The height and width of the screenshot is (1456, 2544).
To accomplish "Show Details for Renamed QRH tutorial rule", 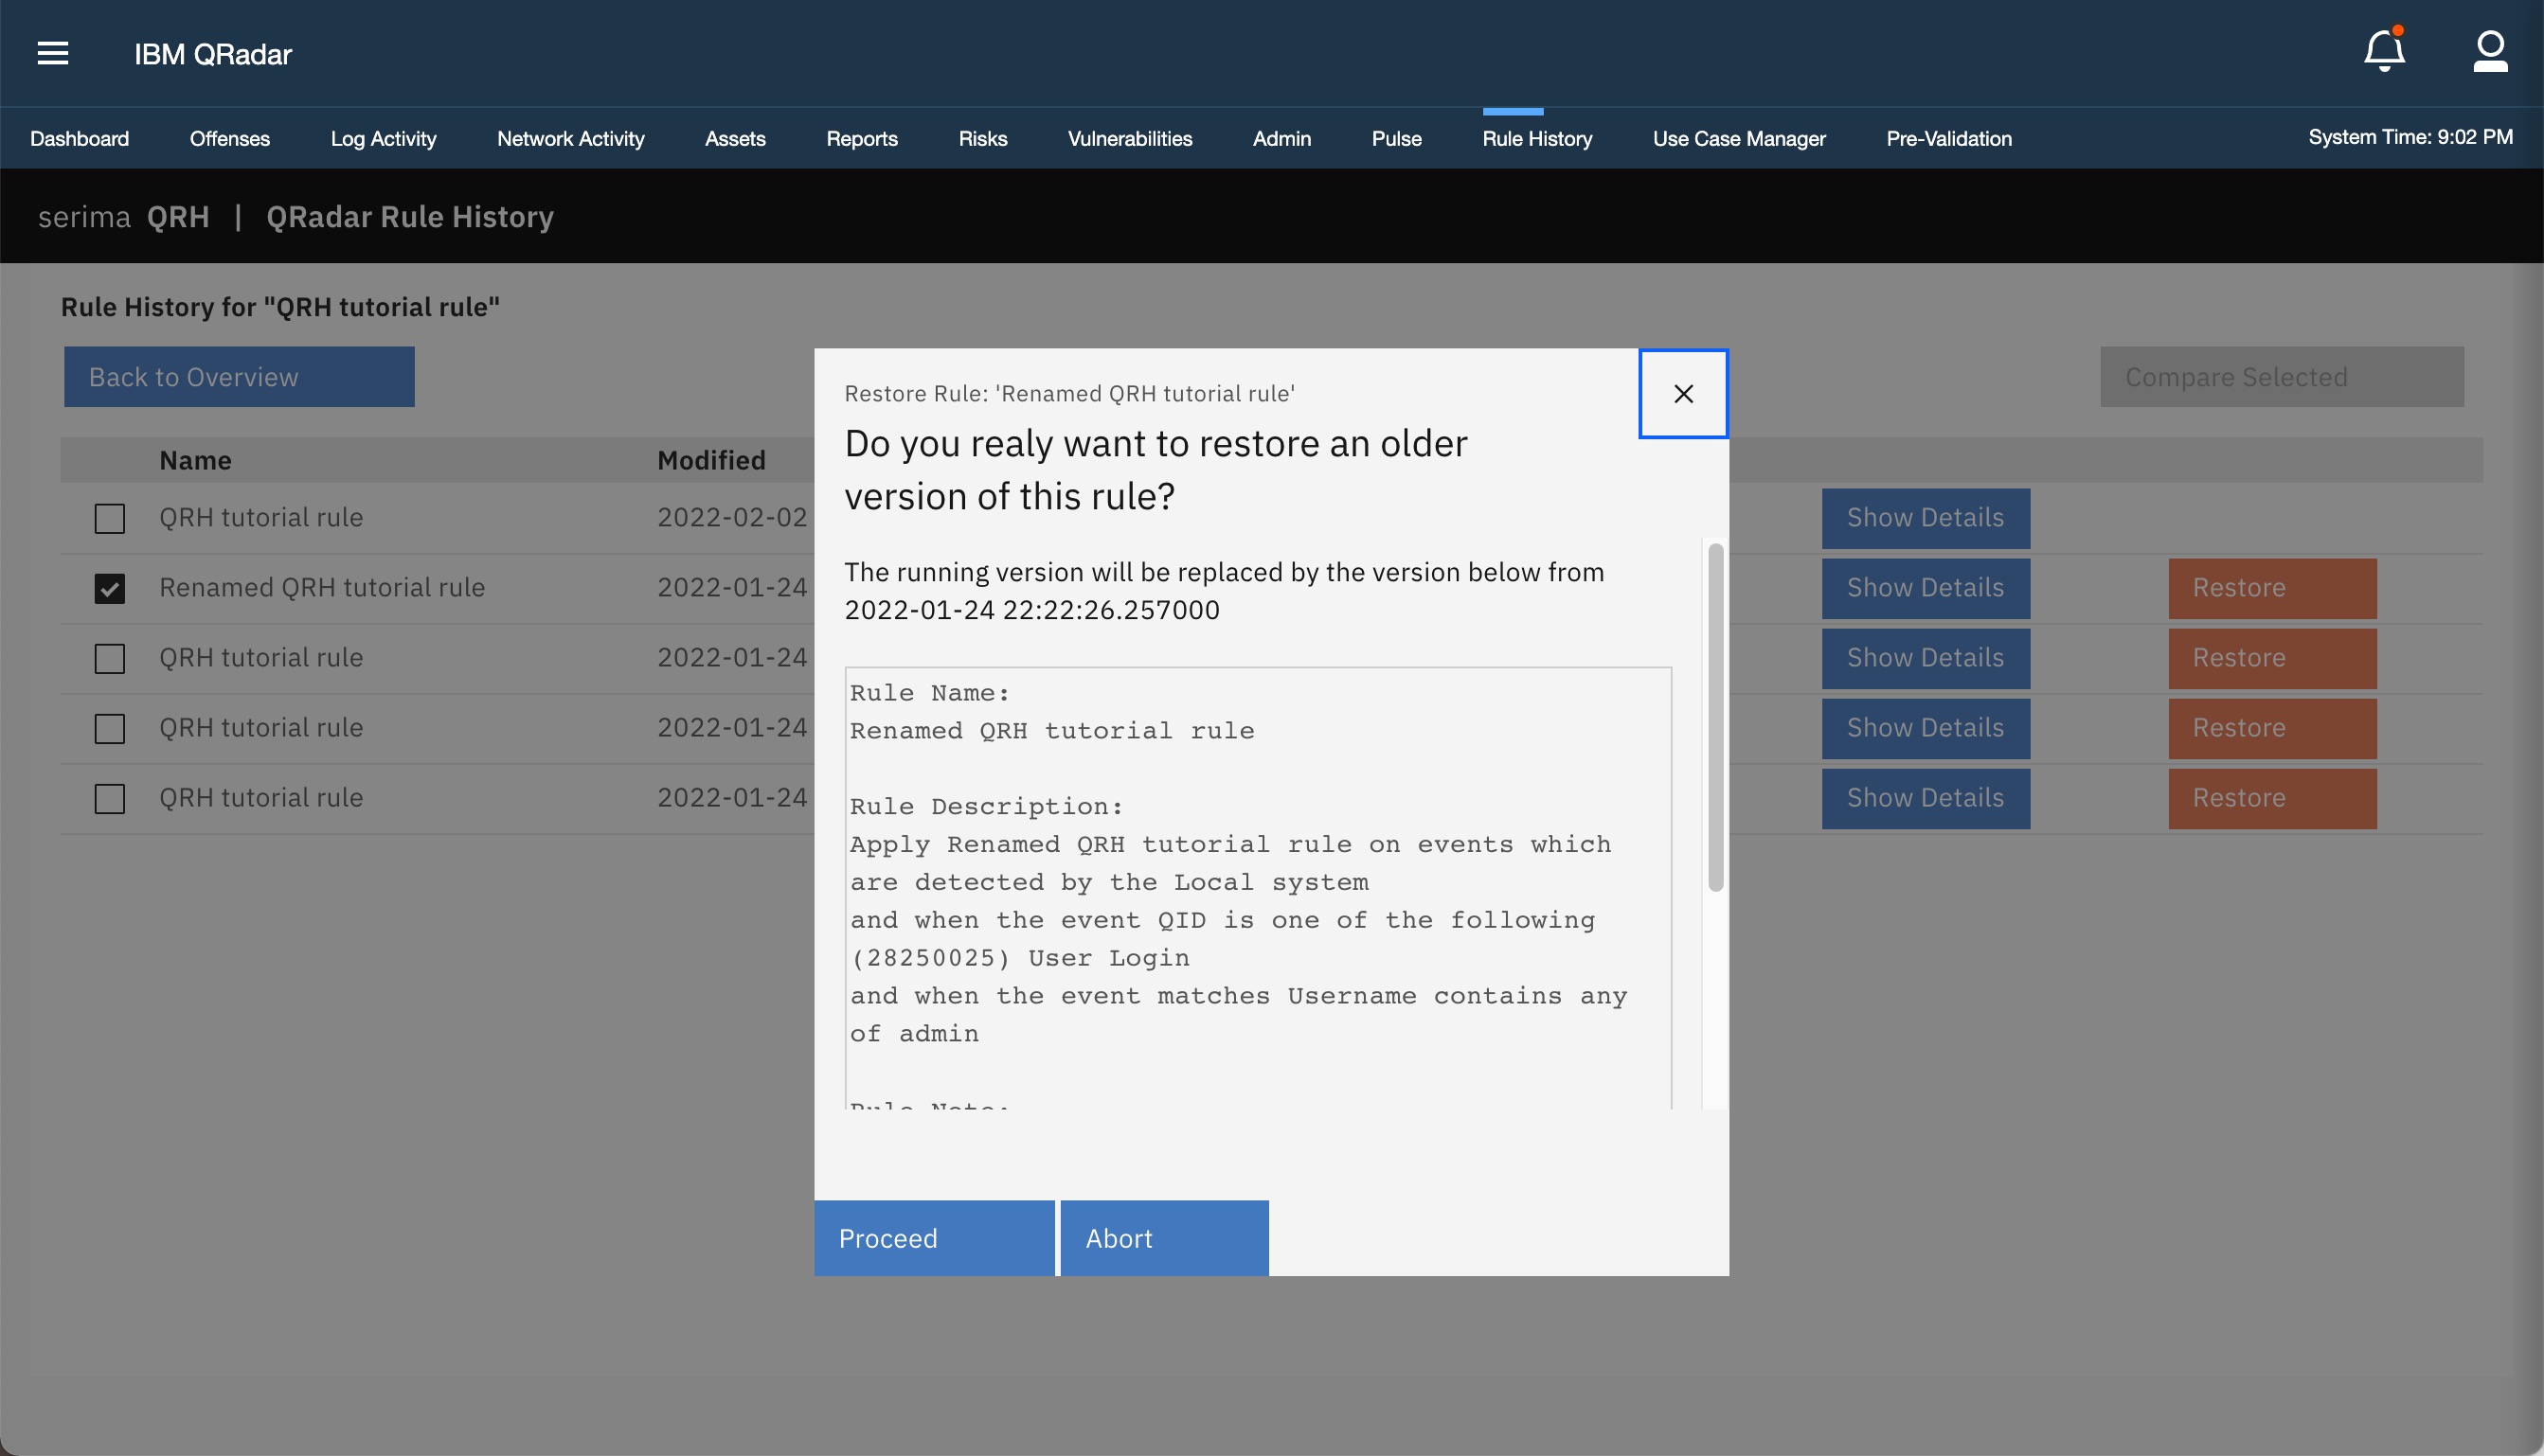I will (1926, 587).
